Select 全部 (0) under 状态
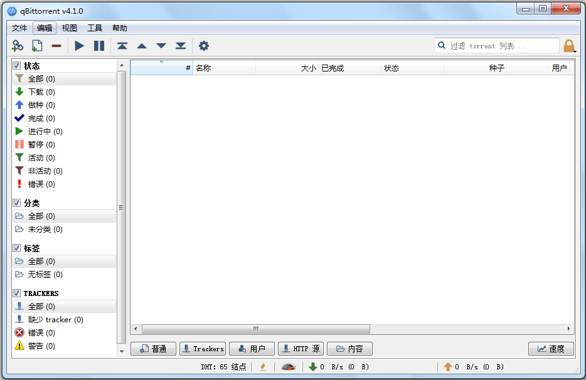The height and width of the screenshot is (380, 586). tap(64, 78)
